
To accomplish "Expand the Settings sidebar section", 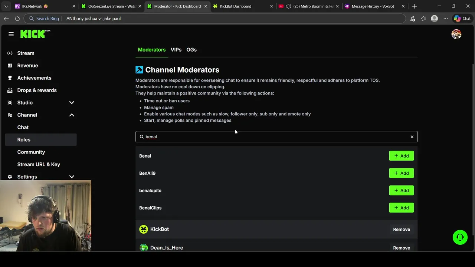I will (72, 177).
